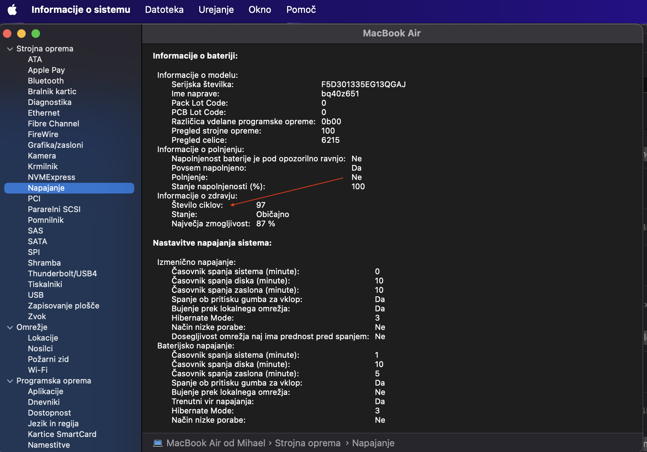The height and width of the screenshot is (452, 647).
Task: Select Bluetooth in the sidebar
Action: 46,81
